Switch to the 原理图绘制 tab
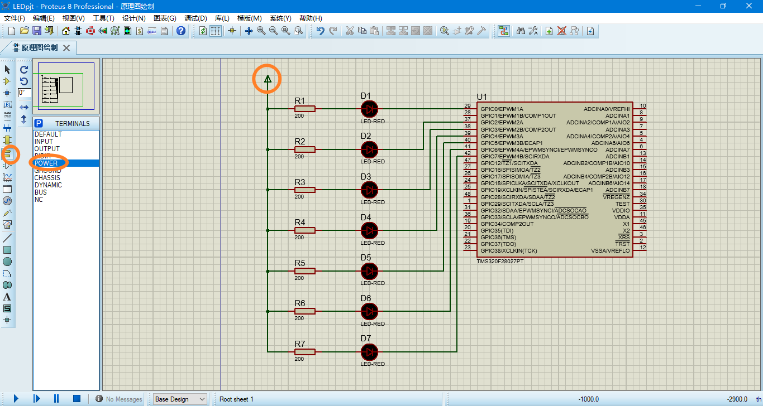 point(39,47)
